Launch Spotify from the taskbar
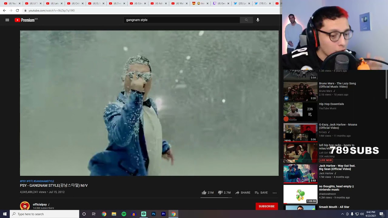388x218 pixels. click(x=124, y=214)
